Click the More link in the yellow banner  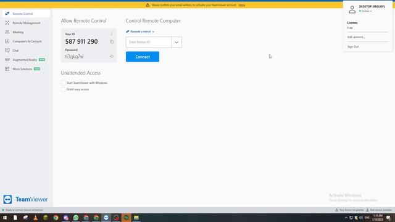click(242, 5)
